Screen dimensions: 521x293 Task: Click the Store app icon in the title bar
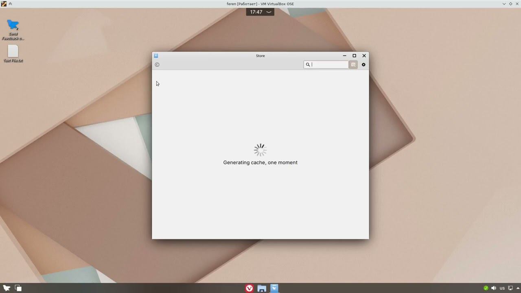156,56
